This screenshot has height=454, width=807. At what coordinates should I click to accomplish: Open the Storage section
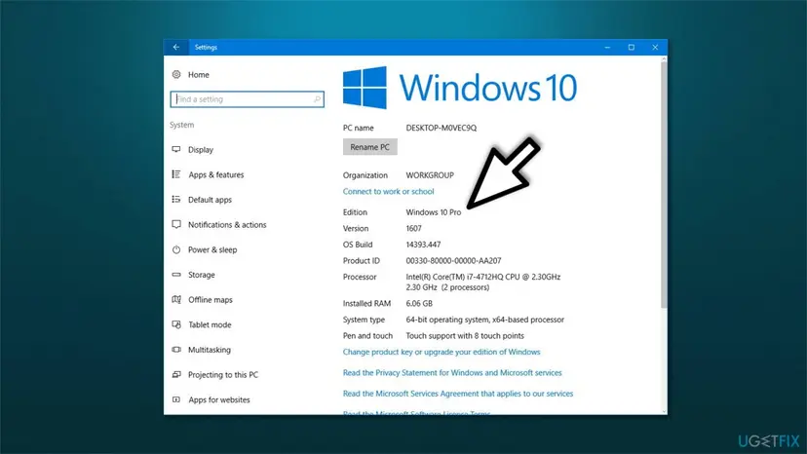click(201, 275)
